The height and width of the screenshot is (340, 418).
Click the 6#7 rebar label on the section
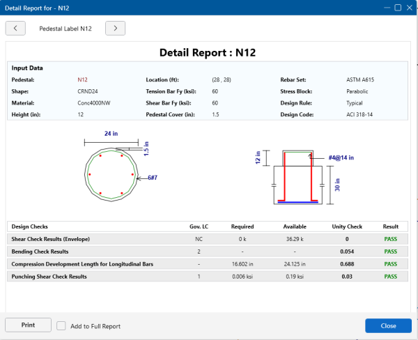[154, 178]
